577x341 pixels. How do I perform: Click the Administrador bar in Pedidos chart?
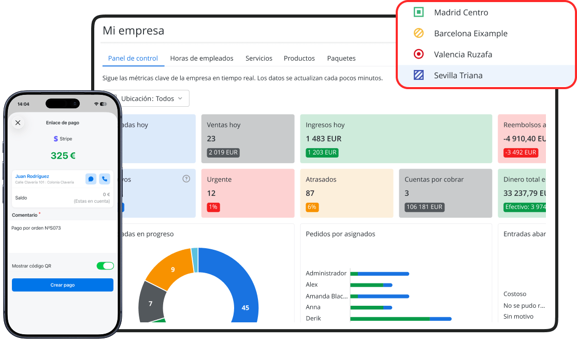pyautogui.click(x=380, y=274)
